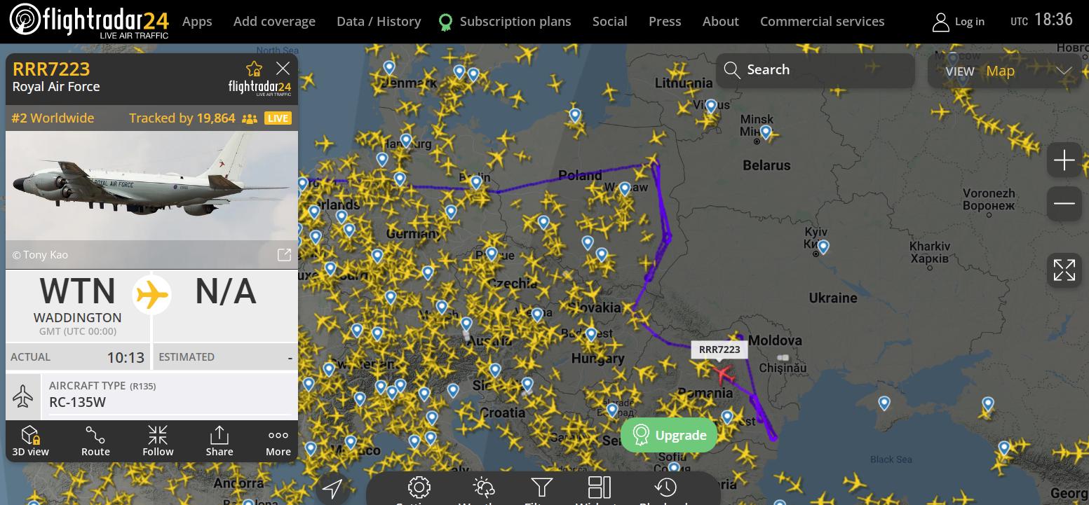Center map on my location arrow
This screenshot has width=1089, height=505.
point(332,488)
